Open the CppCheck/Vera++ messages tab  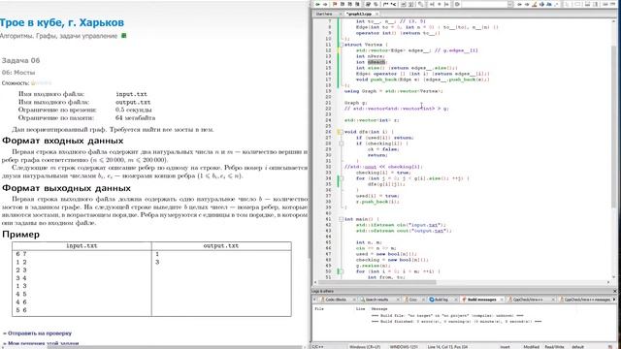tap(587, 300)
